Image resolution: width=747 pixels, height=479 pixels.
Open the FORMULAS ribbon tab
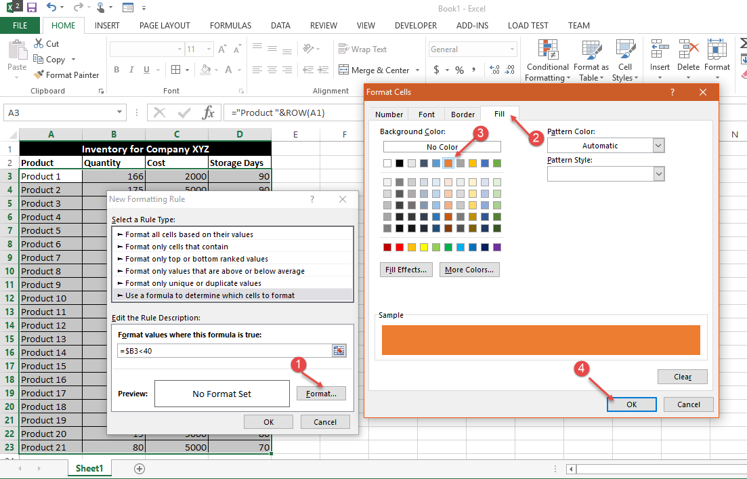click(x=230, y=25)
